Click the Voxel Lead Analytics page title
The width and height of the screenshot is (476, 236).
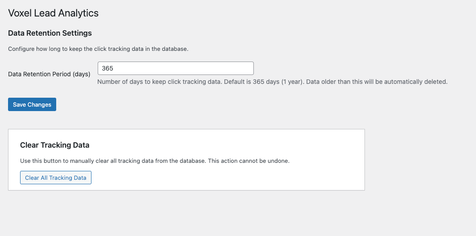(x=53, y=13)
